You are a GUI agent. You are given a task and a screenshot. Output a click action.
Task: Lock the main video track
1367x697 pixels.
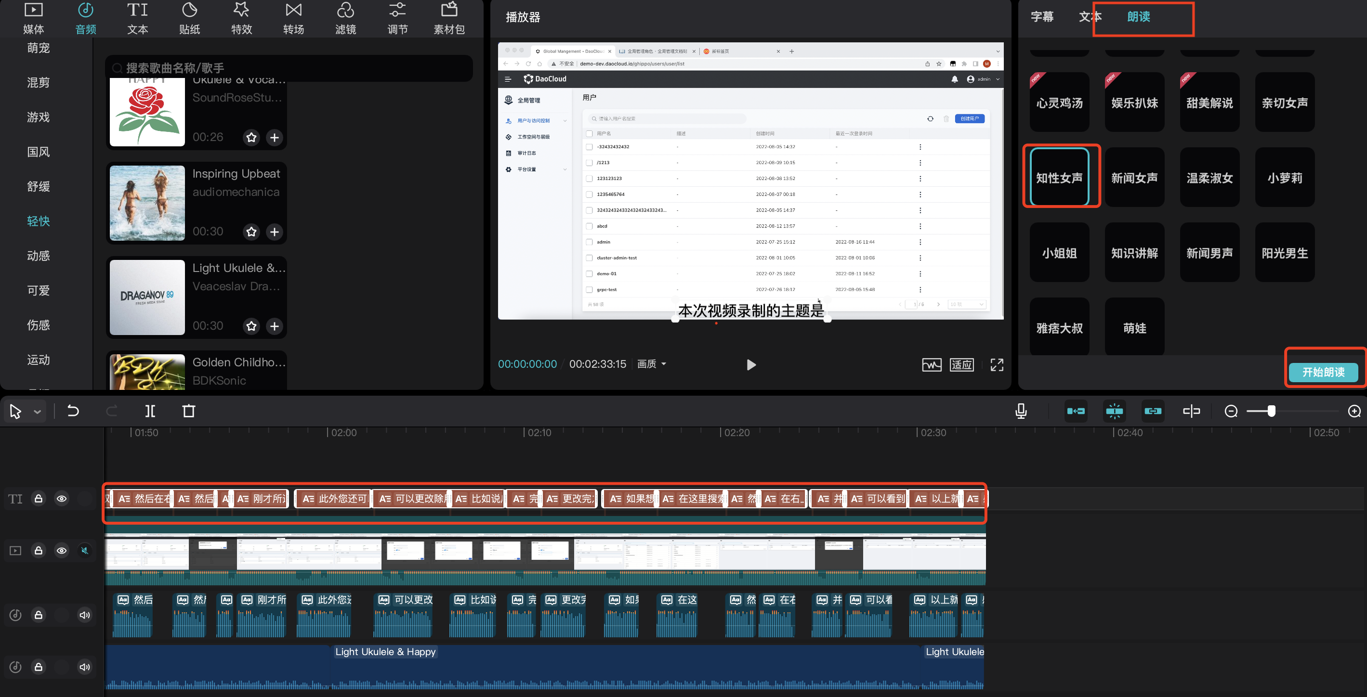pyautogui.click(x=39, y=551)
